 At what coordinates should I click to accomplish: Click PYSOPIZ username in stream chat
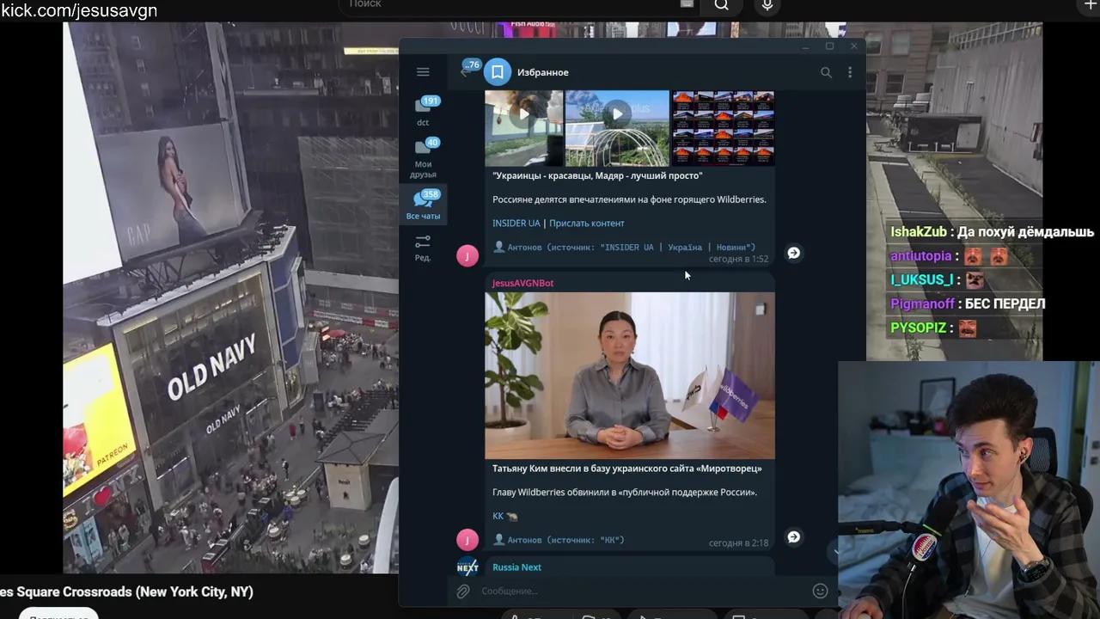click(918, 328)
